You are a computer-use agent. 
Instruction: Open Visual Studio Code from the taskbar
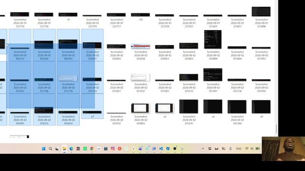(161, 149)
